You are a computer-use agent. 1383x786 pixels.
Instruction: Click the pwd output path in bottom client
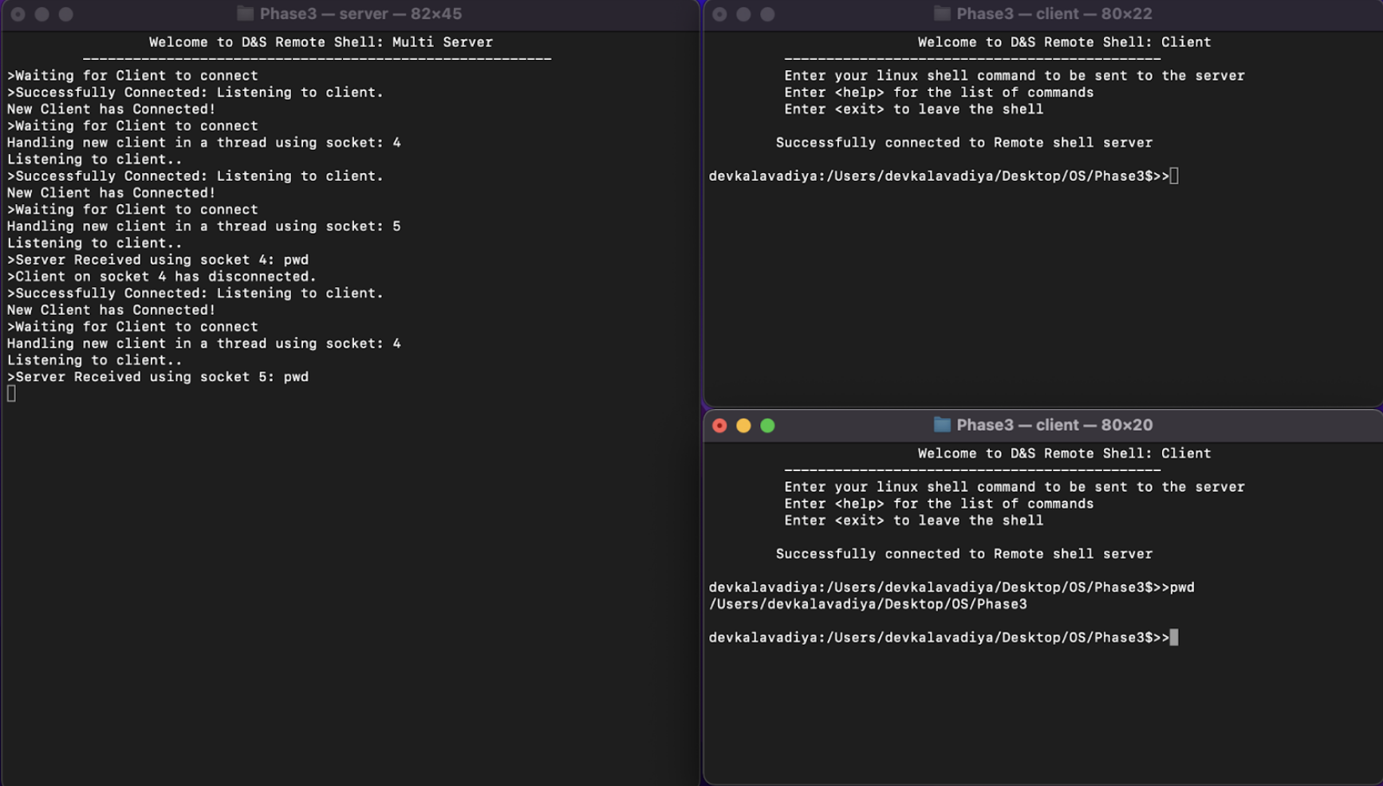[x=868, y=604]
